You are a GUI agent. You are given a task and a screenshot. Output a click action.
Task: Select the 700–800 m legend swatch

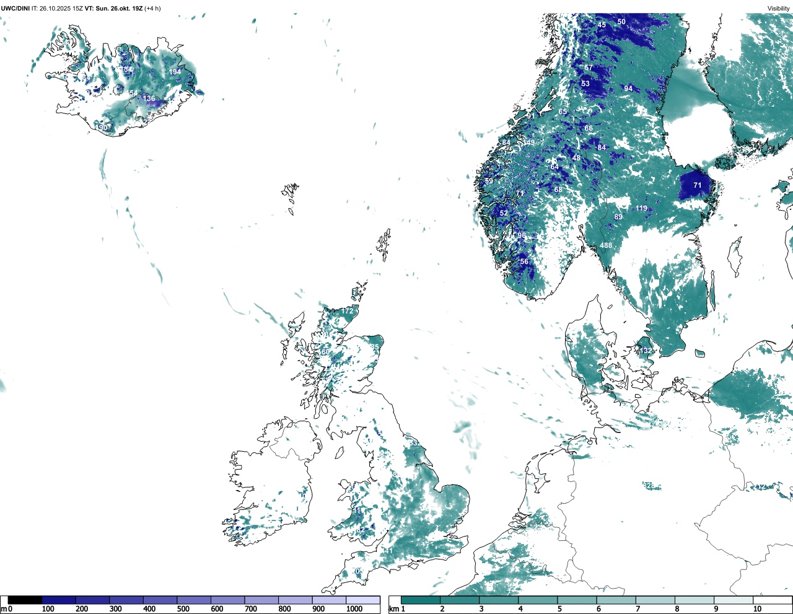pos(261,600)
